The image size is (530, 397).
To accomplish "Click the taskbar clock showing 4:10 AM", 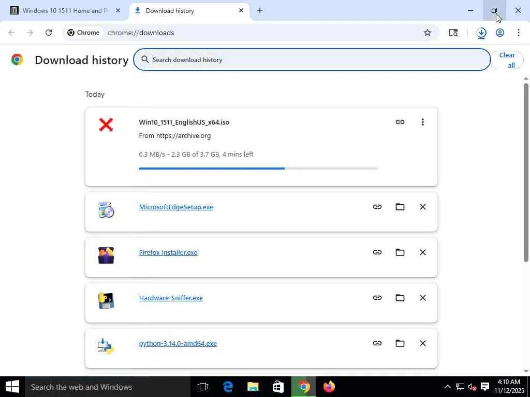I will (x=509, y=387).
